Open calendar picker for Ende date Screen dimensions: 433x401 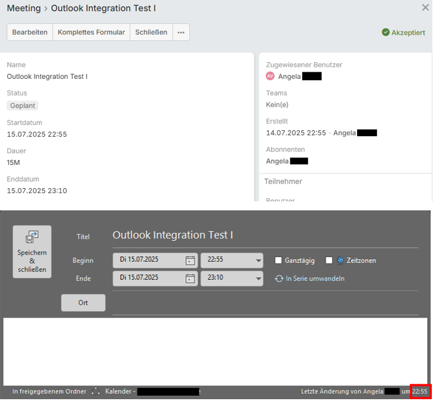pos(190,278)
